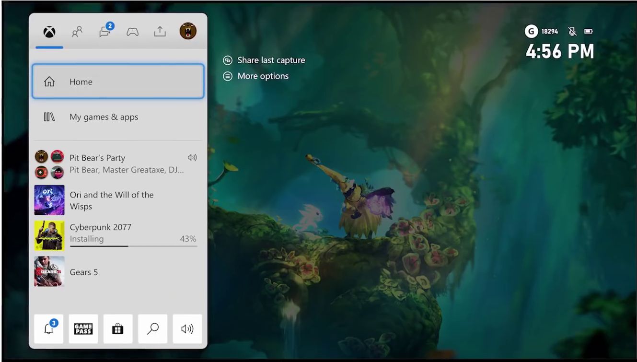Open the Chats tab with 2 badge
This screenshot has width=637, height=362.
point(105,31)
